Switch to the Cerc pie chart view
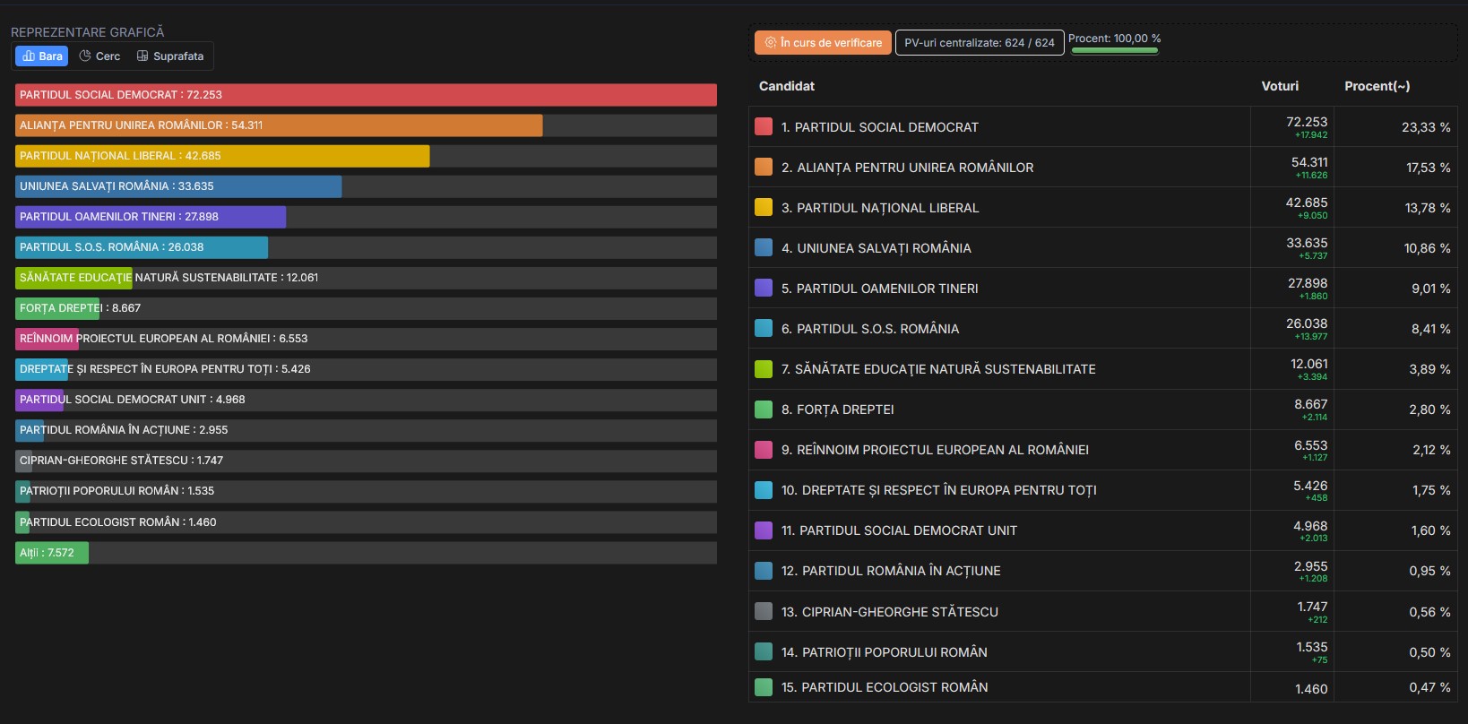The height and width of the screenshot is (724, 1468). tap(99, 56)
